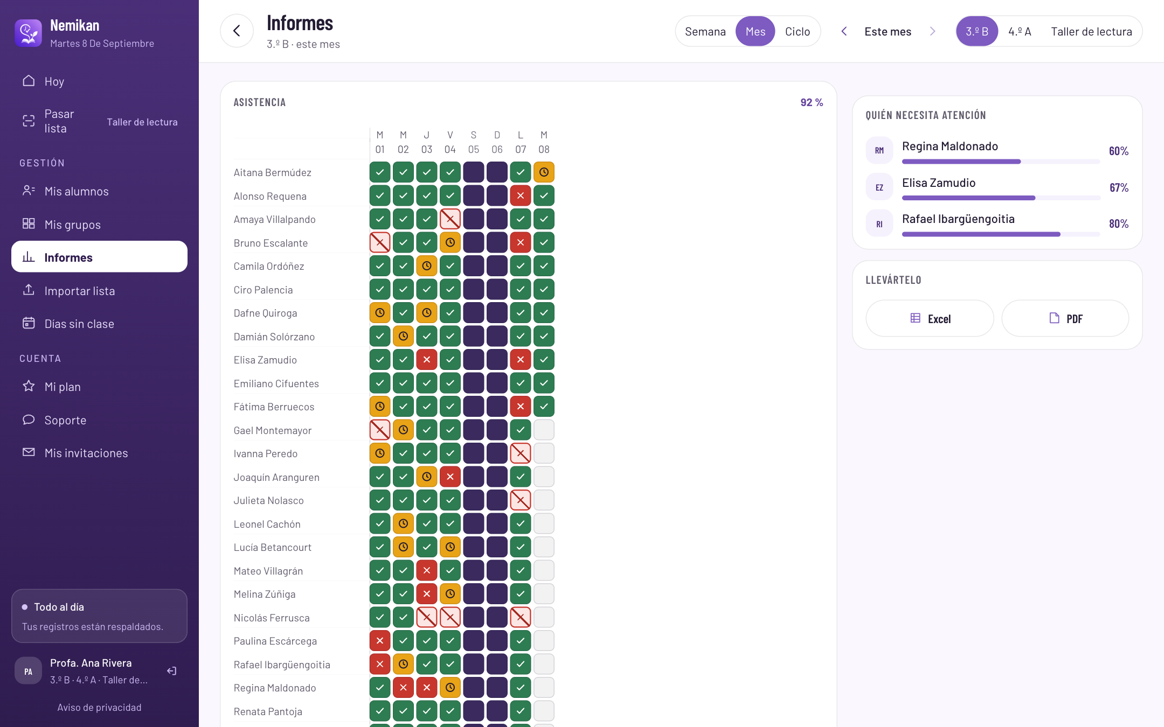Click Gael Montemayor empty cell on 08
The height and width of the screenshot is (727, 1164).
pos(544,430)
